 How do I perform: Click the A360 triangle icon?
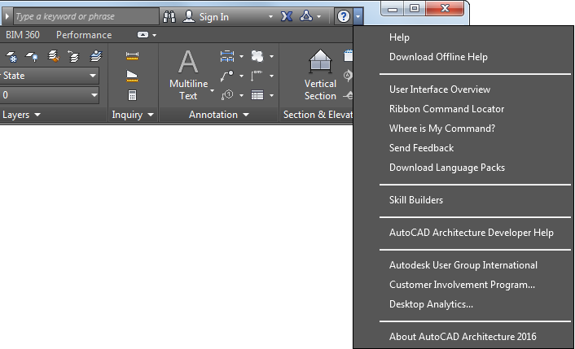tap(306, 16)
